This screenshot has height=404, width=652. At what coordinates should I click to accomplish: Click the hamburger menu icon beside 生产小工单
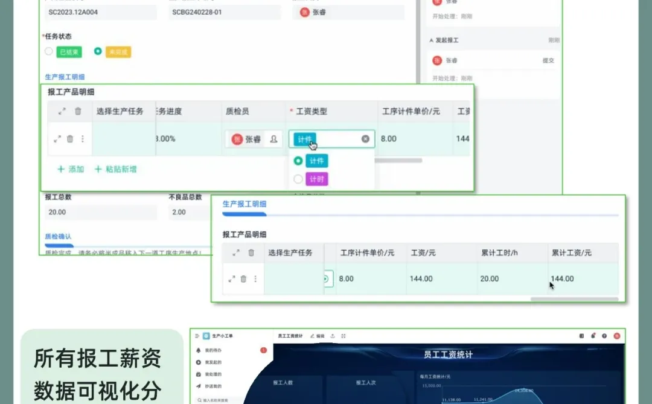(x=197, y=336)
